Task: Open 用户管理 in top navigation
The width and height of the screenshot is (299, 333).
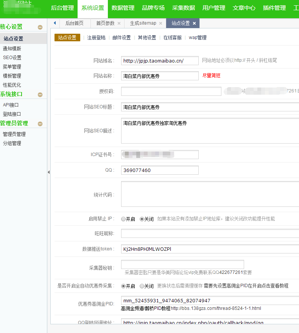Action: [214, 8]
